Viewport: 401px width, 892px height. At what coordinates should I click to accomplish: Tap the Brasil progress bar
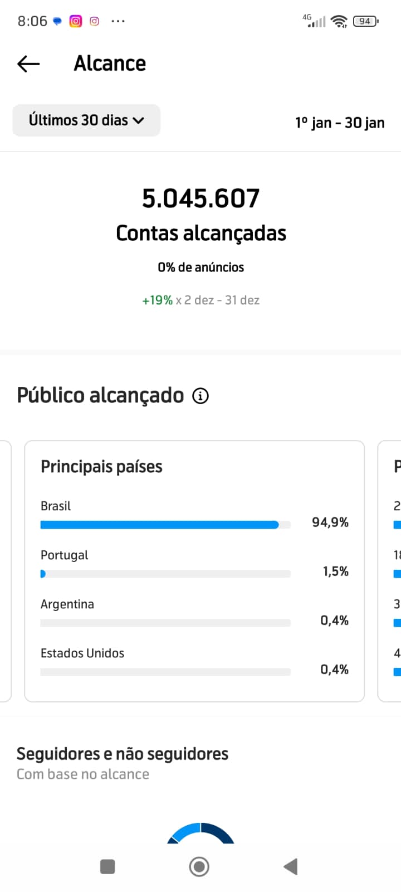click(x=165, y=525)
